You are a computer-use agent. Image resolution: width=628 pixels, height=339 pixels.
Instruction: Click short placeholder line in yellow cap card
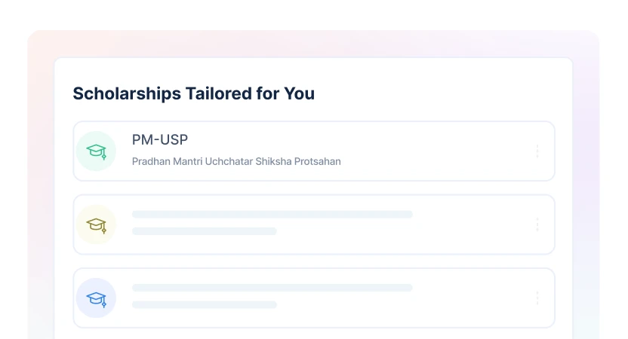(204, 231)
